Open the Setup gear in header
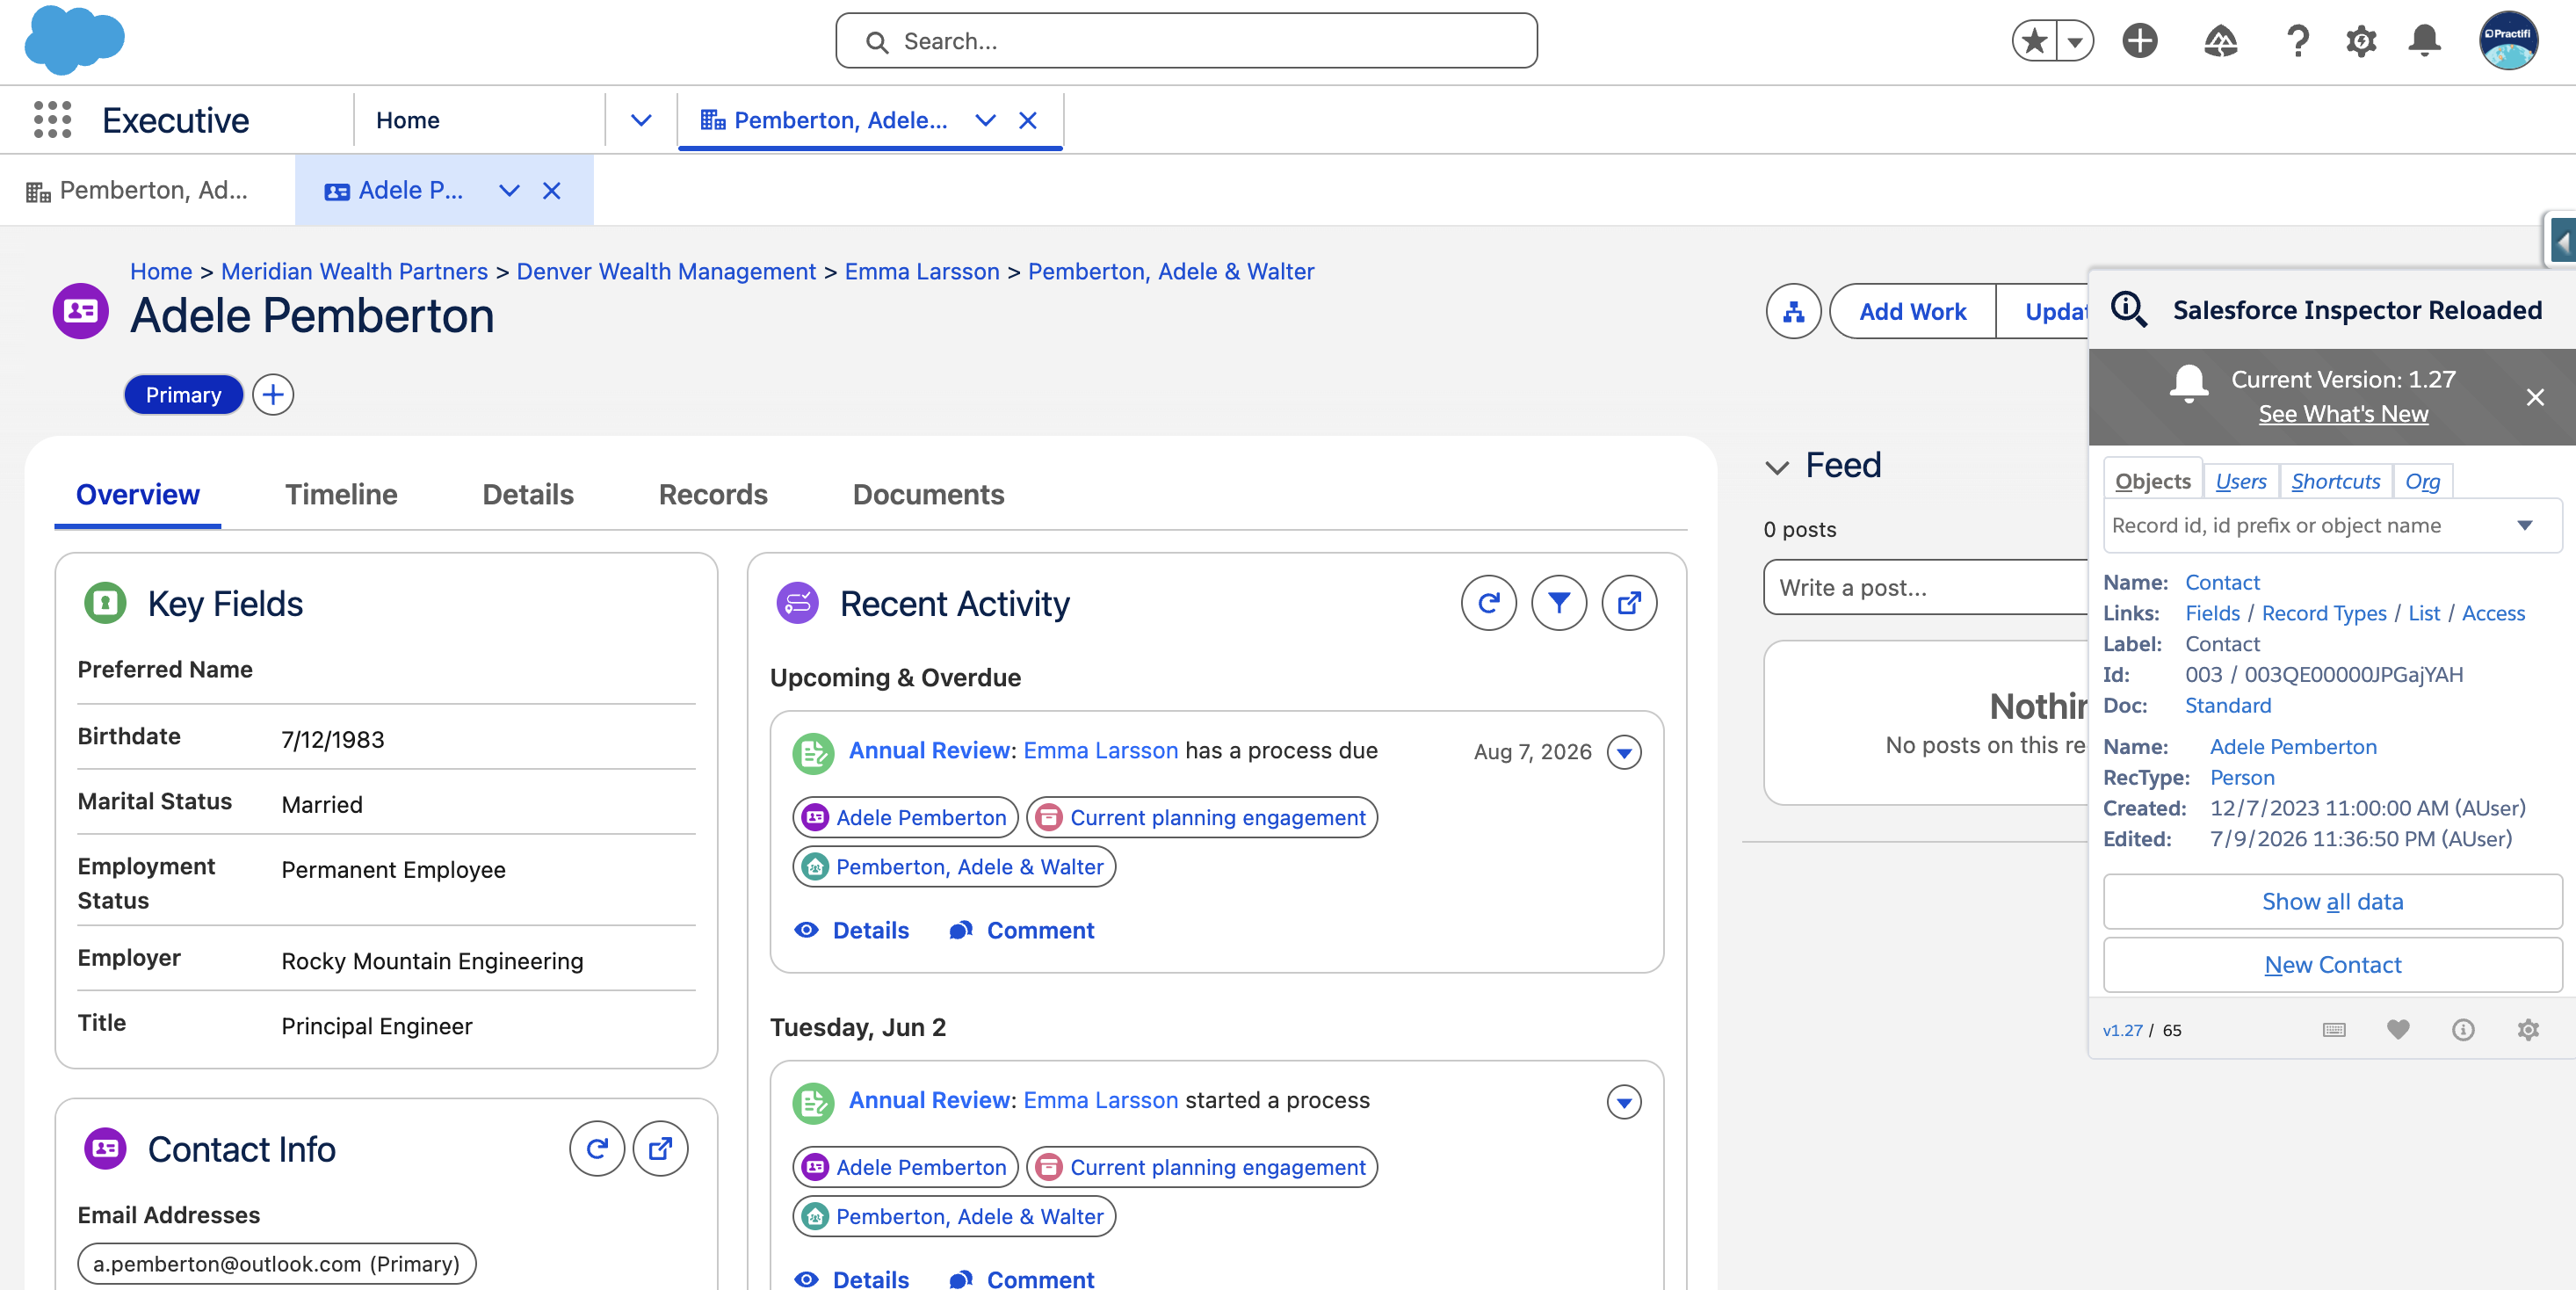 pos(2361,41)
